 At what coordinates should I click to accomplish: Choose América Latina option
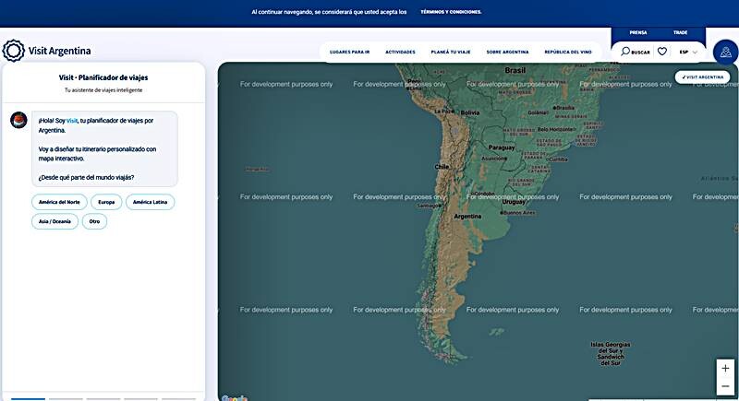[150, 202]
